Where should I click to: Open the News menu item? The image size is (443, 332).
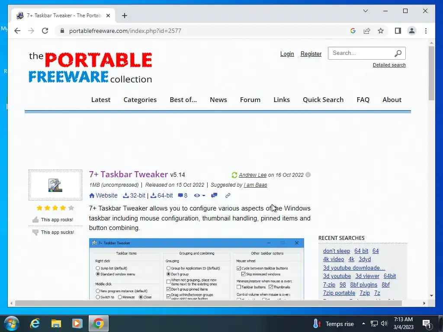[218, 100]
